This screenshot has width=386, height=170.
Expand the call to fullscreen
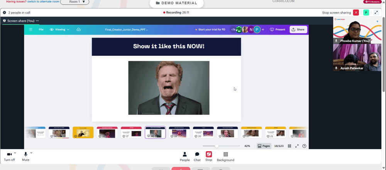376,13
